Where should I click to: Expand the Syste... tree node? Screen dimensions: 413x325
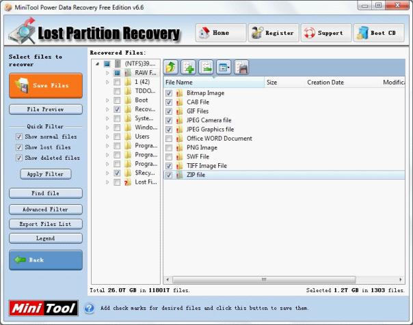107,118
